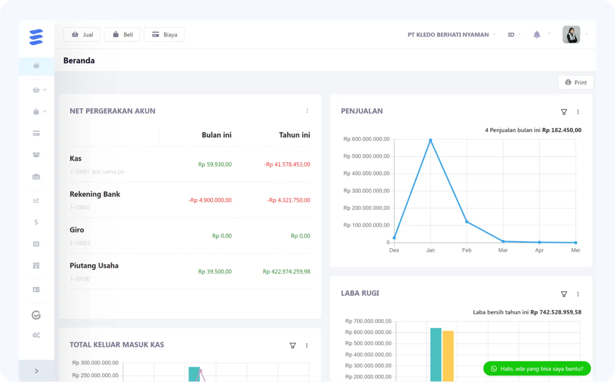615x382 pixels.
Task: Open the notification bell
Action: (x=537, y=35)
